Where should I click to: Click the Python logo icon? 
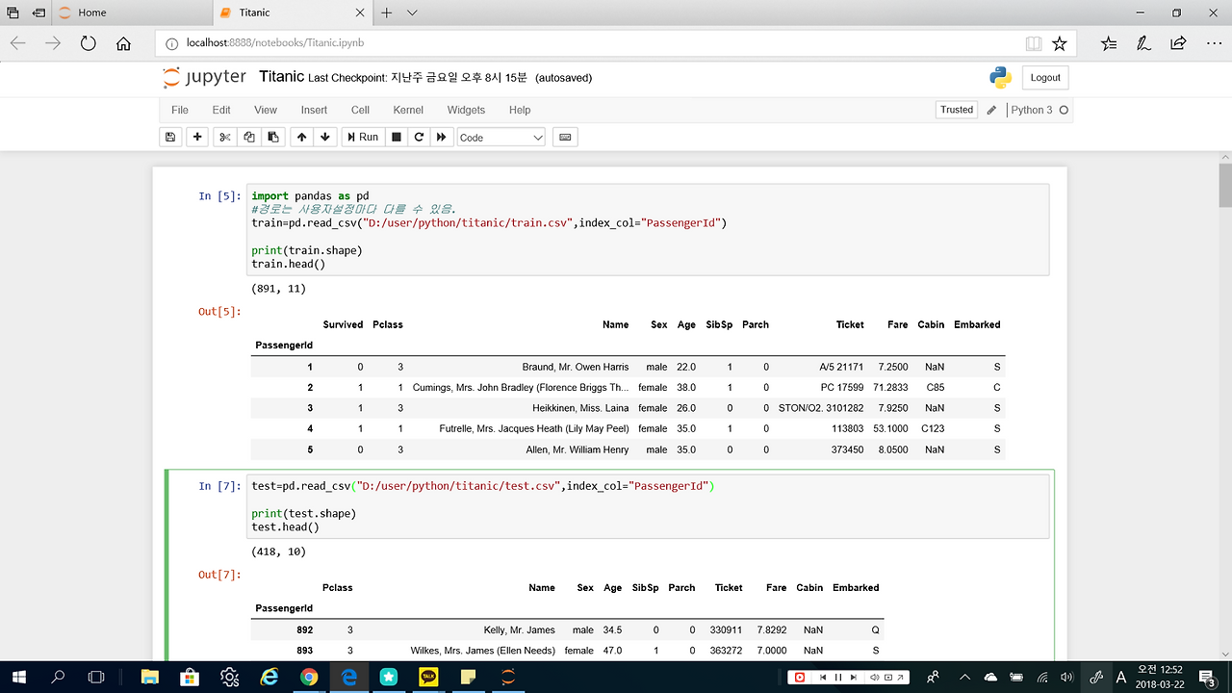pos(1000,78)
